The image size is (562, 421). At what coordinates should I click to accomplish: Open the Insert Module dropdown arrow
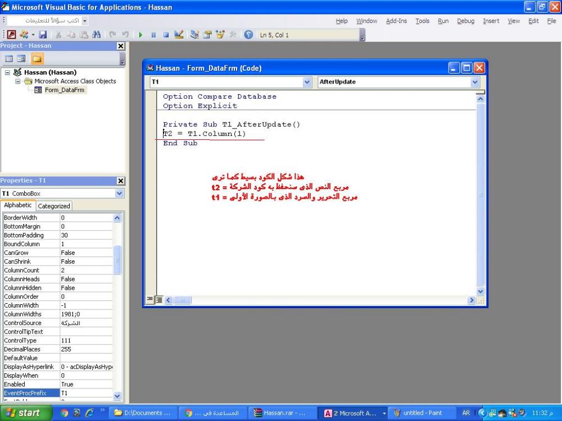coord(33,35)
